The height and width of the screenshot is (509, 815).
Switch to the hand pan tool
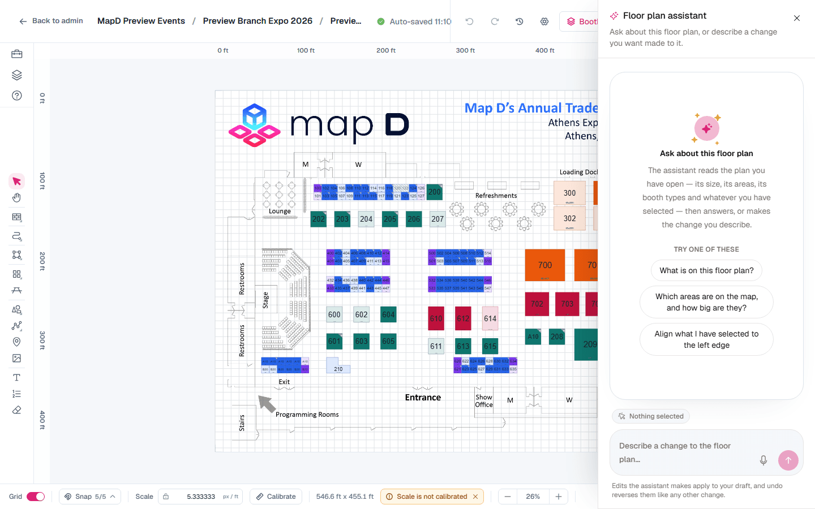(16, 198)
